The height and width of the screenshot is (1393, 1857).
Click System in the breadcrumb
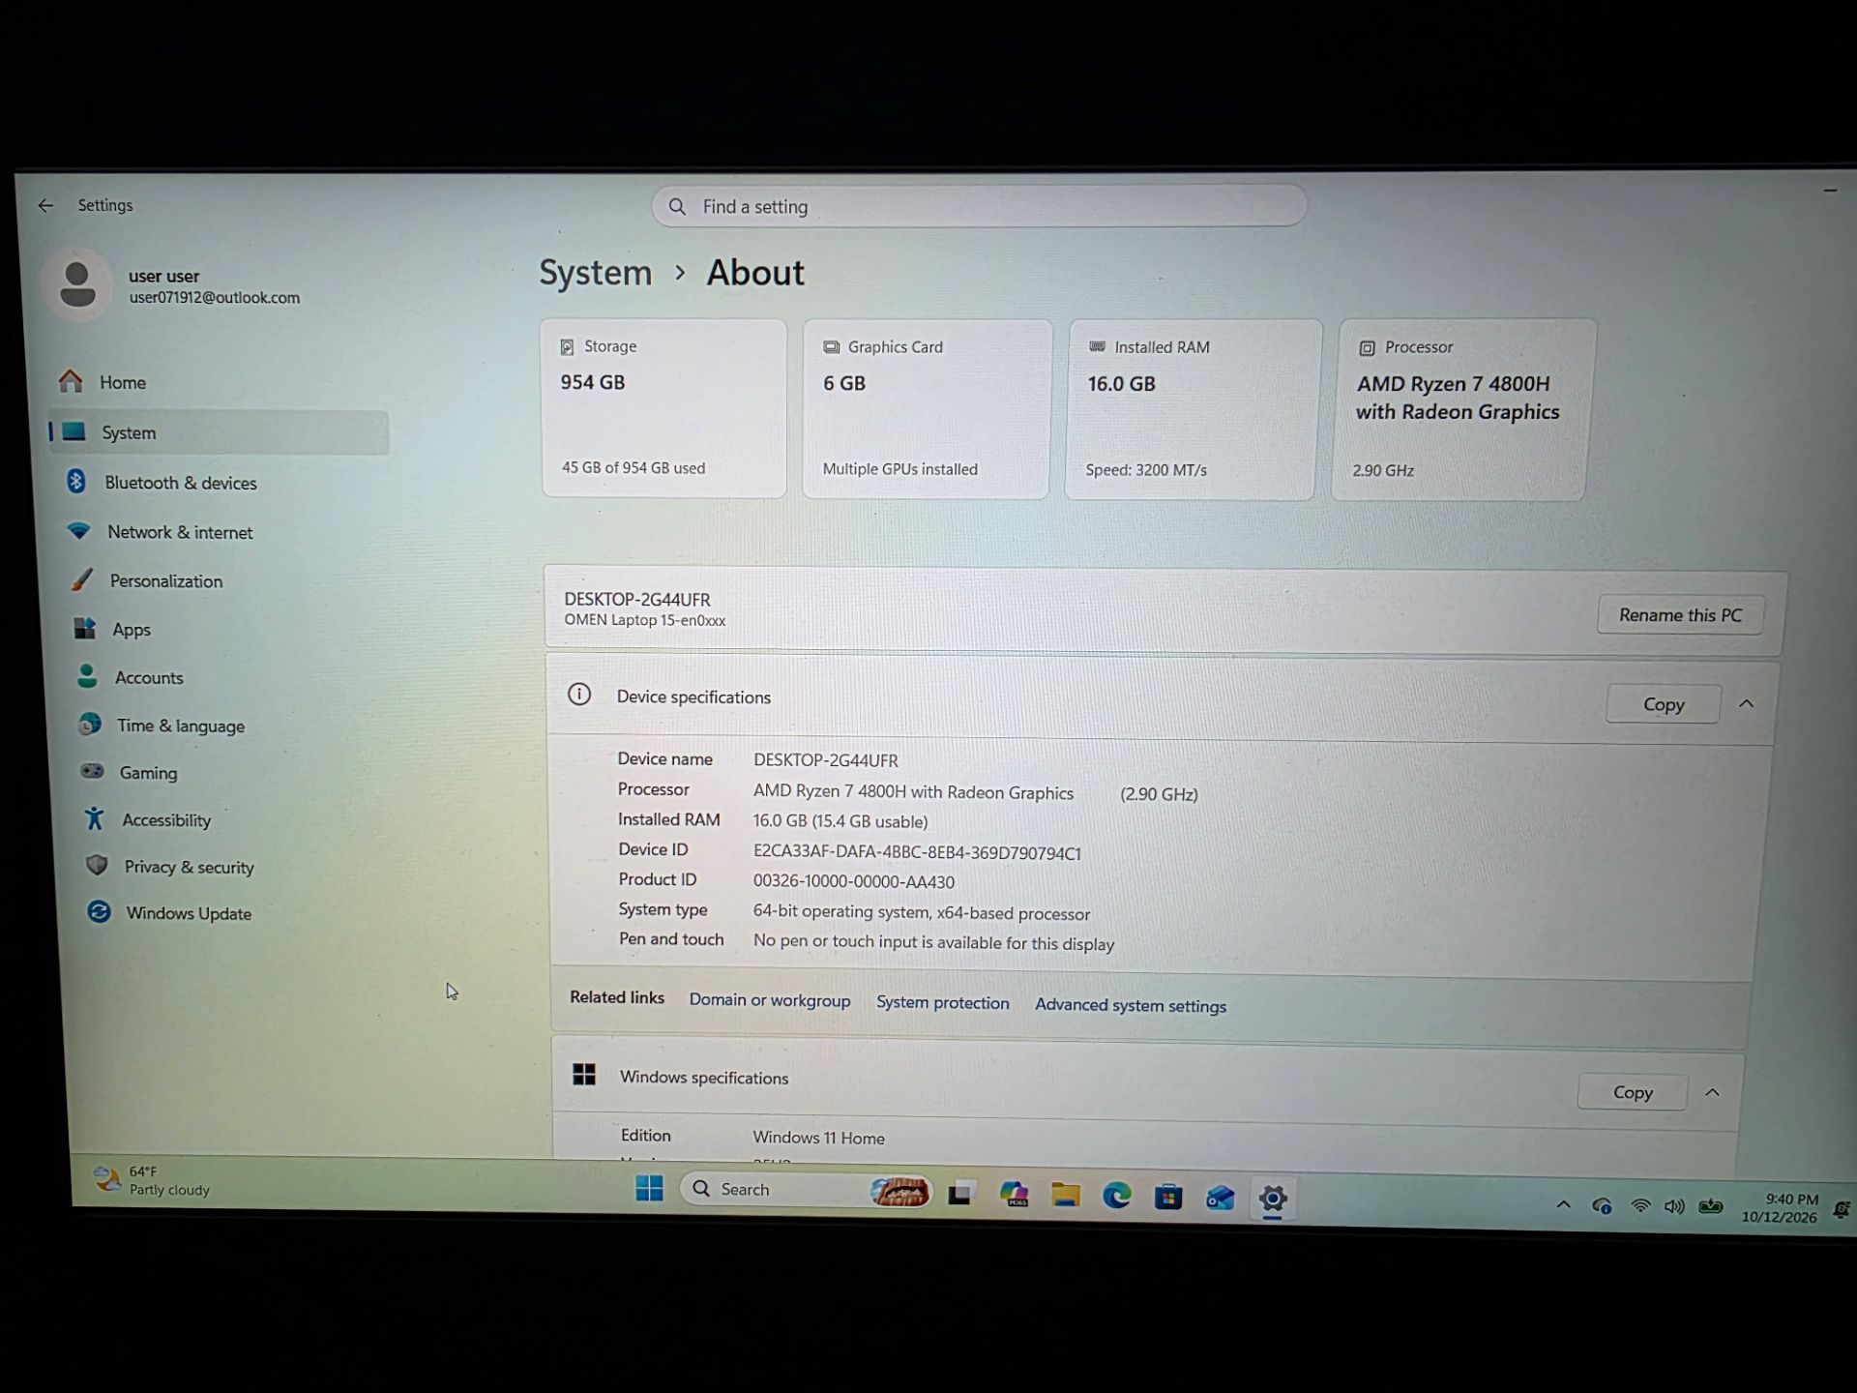(595, 273)
